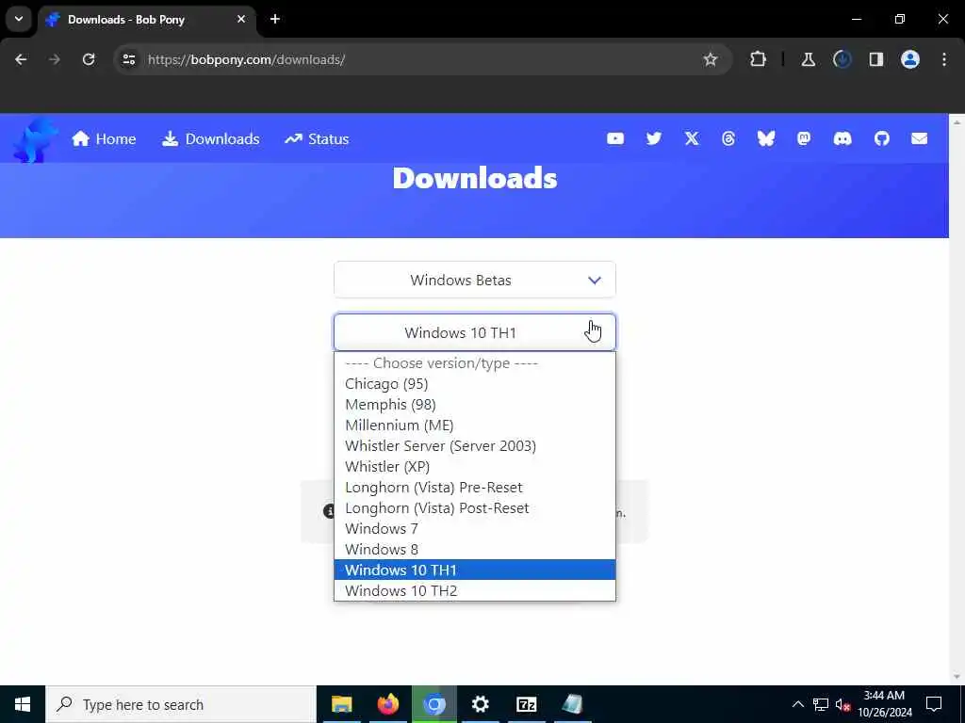Select Whistler Server (Server 2003) option
The height and width of the screenshot is (723, 965).
tap(475, 445)
